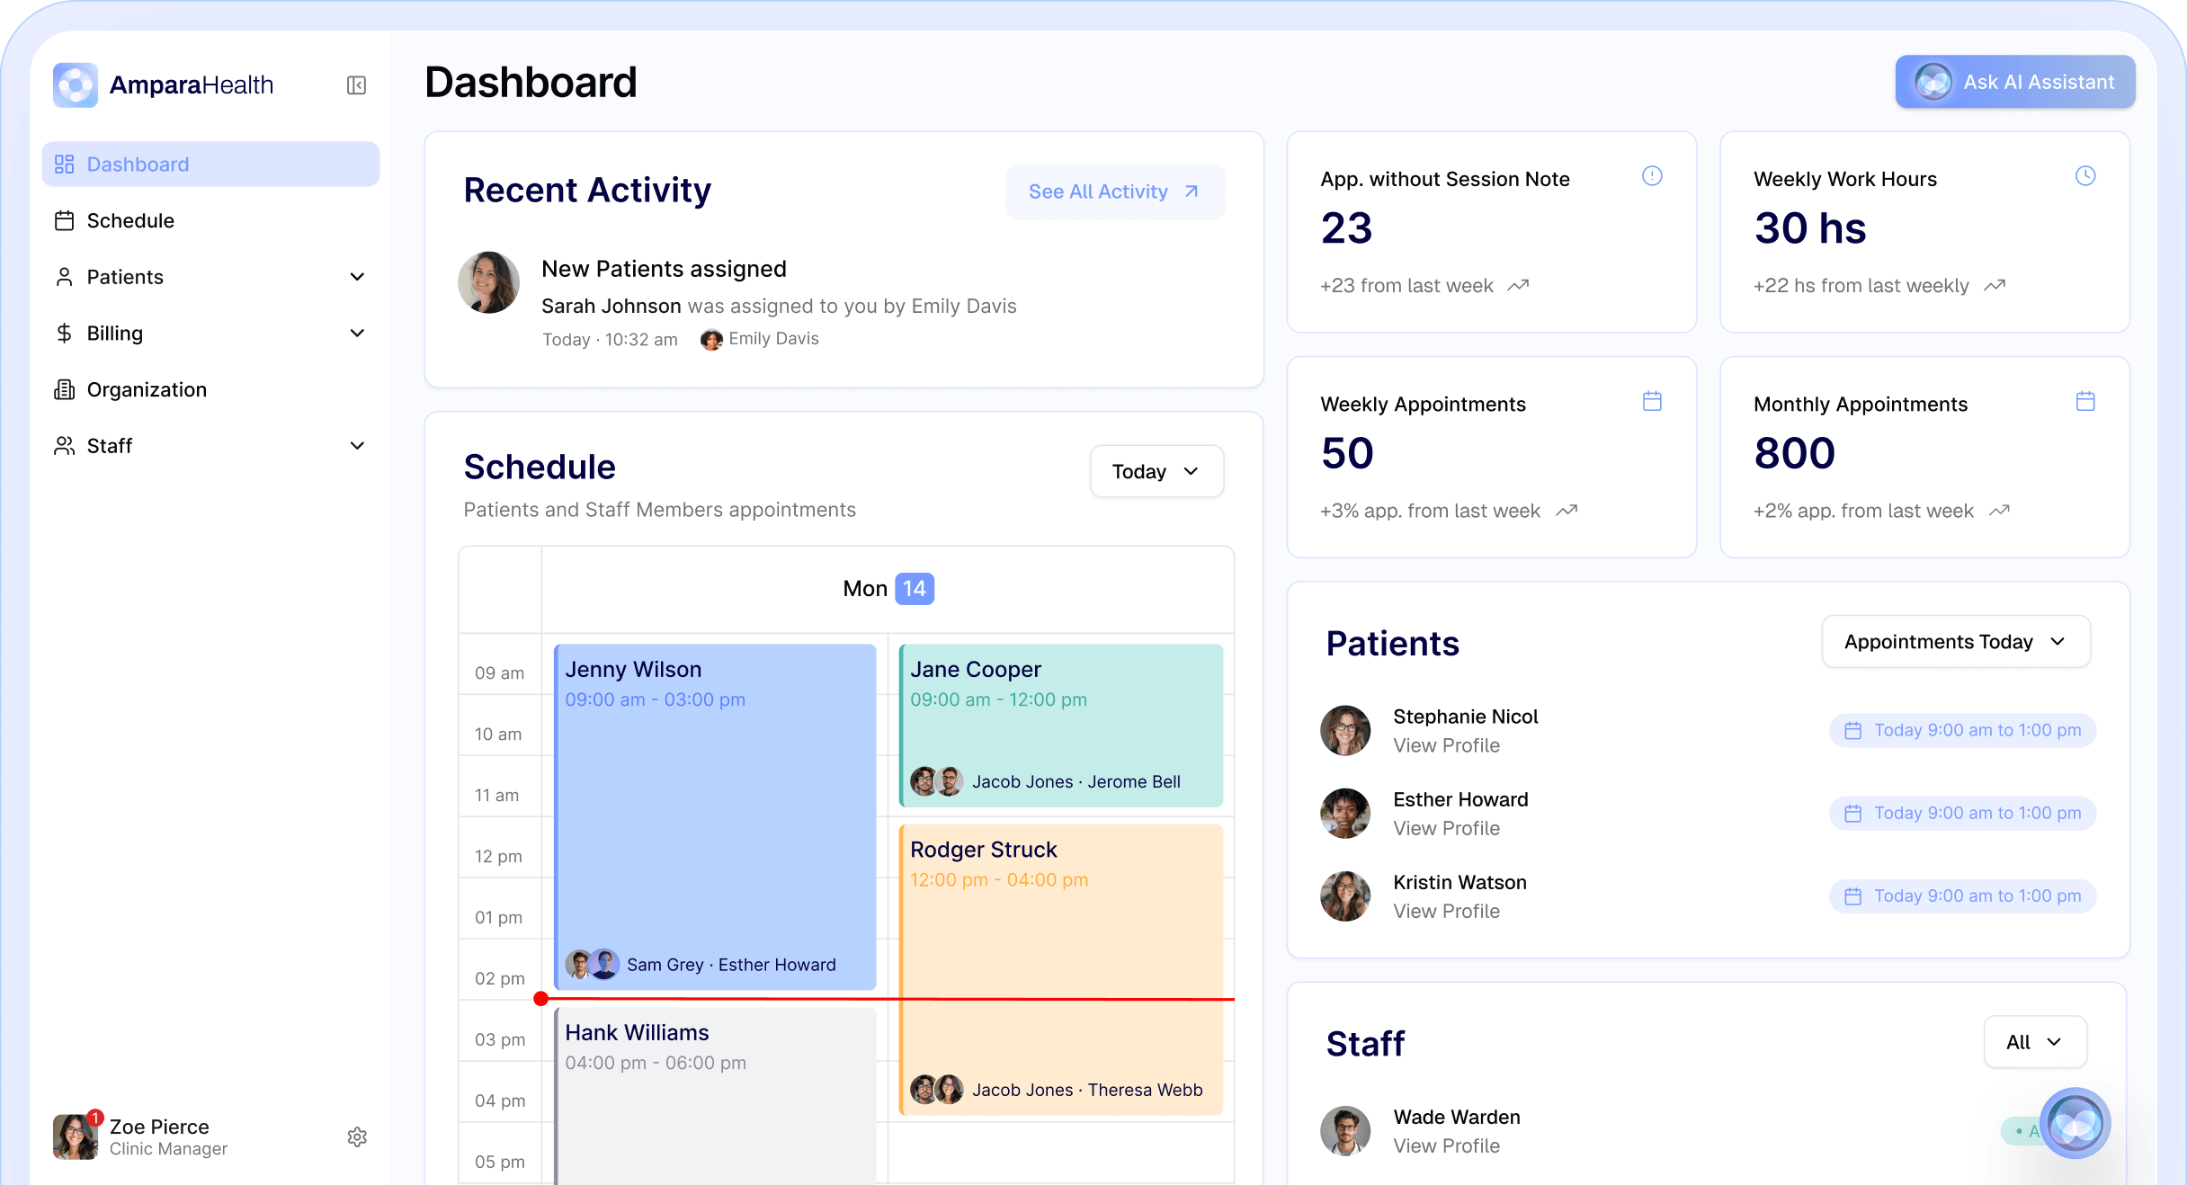Click the New Patients assigned heading
The width and height of the screenshot is (2187, 1185).
tap(664, 270)
